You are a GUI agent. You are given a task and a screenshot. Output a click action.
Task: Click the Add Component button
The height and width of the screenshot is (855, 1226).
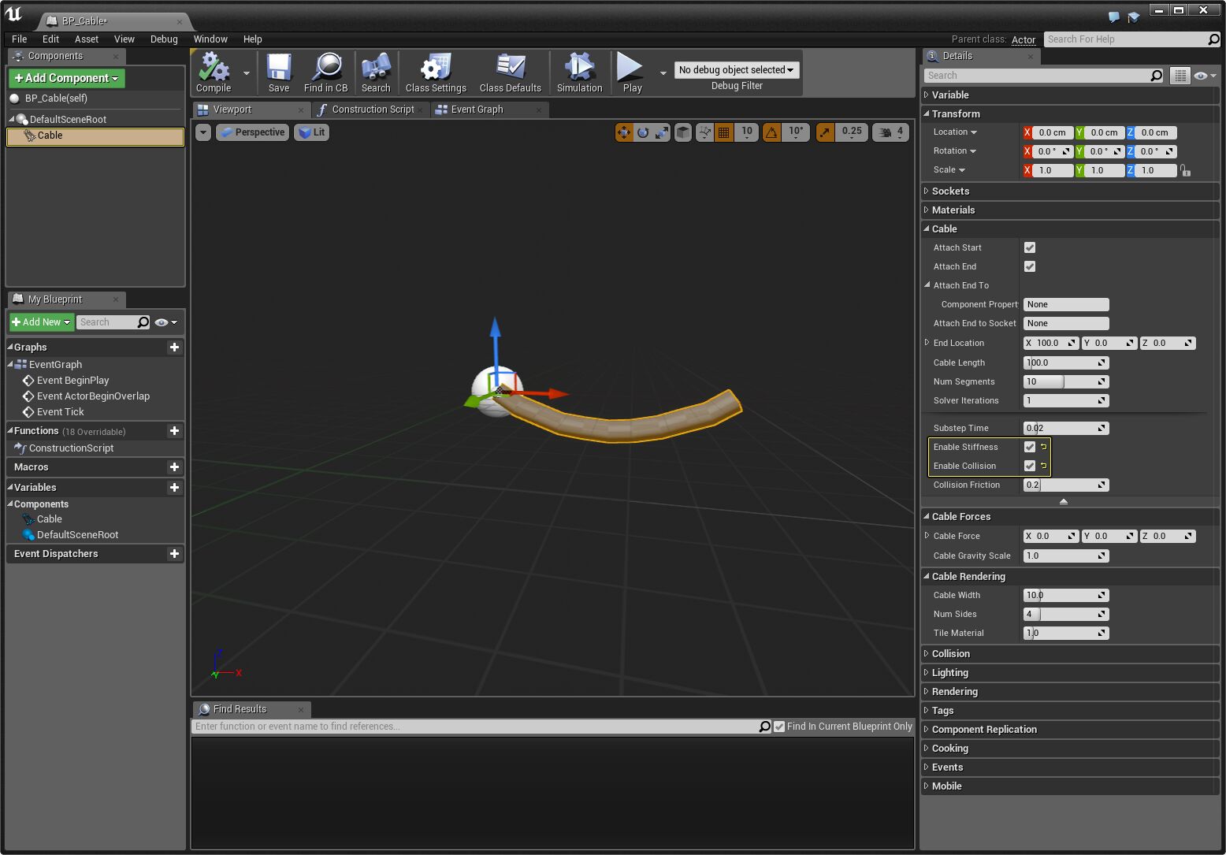67,78
